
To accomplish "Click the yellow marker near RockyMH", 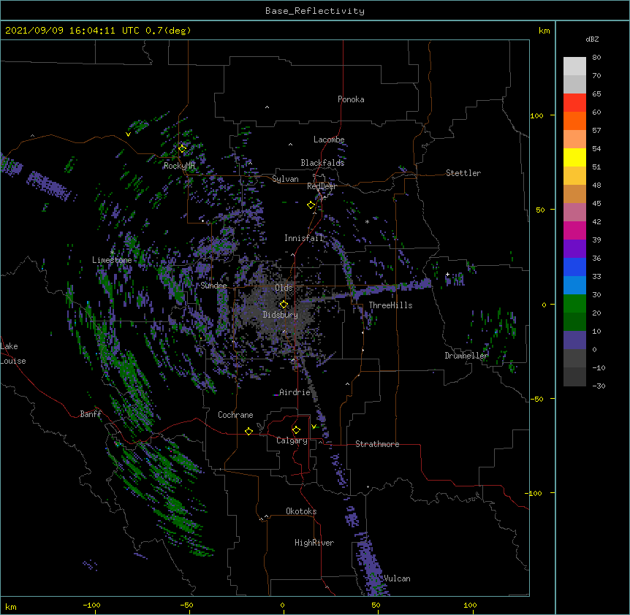I will (x=182, y=148).
